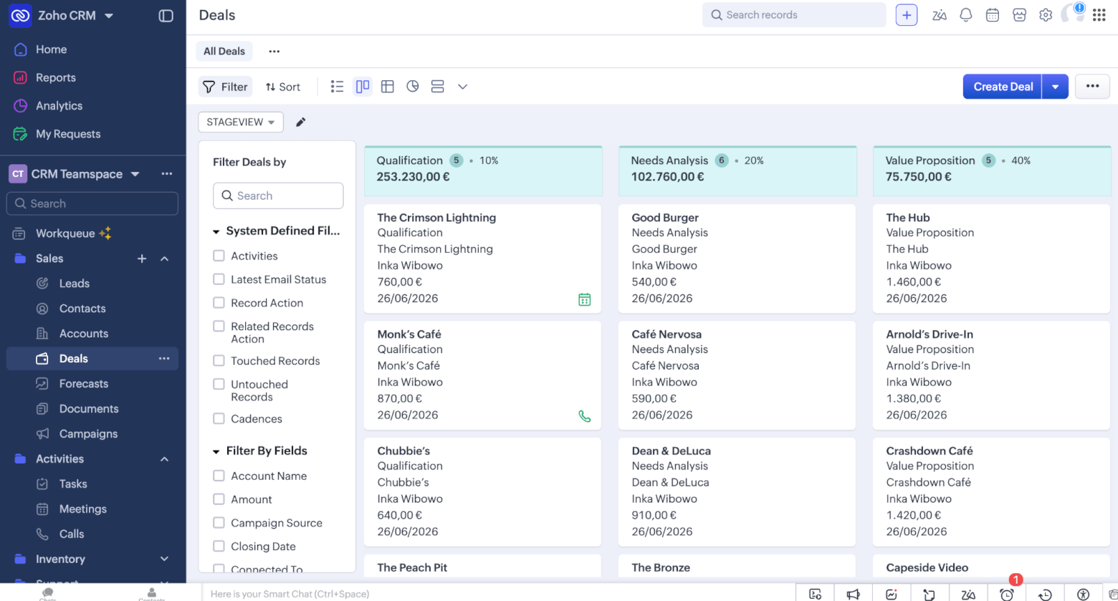Check the Activities filter checkbox
Screen dimensions: 1118x601
click(219, 256)
